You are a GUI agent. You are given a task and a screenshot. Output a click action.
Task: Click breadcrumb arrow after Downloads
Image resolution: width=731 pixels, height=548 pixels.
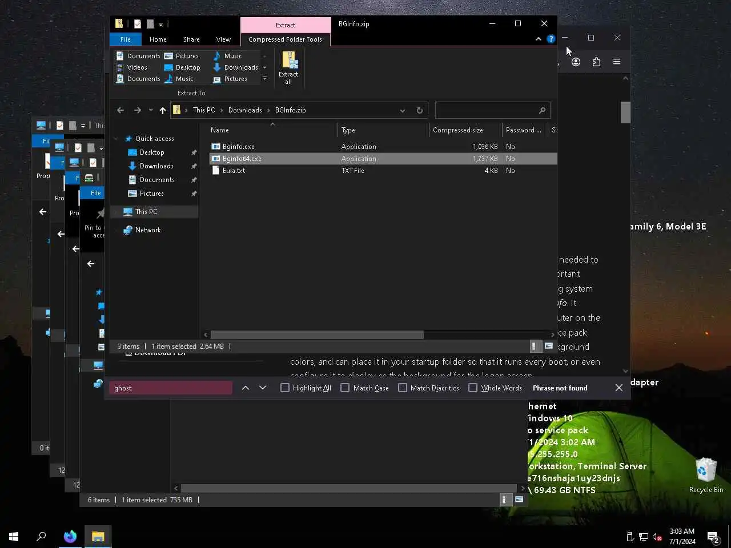[268, 110]
